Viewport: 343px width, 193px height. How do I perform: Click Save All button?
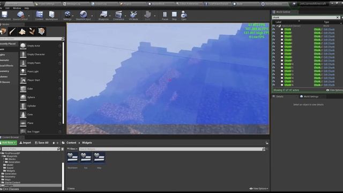coord(42,143)
